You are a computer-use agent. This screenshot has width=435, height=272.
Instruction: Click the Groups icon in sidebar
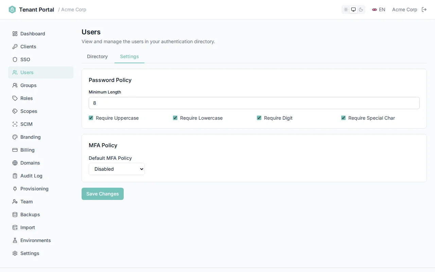(x=15, y=85)
